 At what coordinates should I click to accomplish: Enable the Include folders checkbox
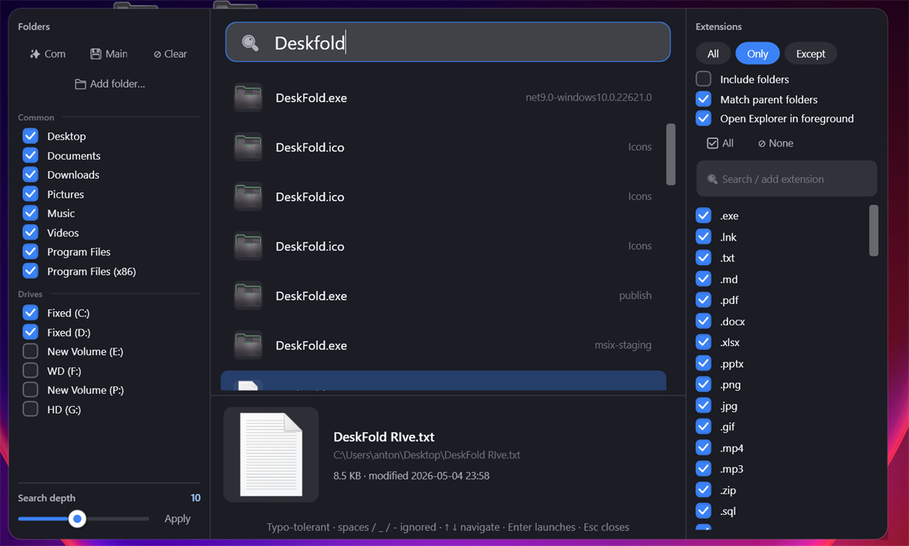pos(704,79)
